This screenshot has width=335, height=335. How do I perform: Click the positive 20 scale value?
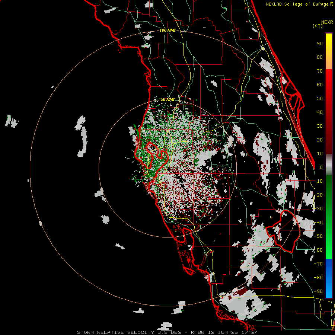tap(320, 140)
